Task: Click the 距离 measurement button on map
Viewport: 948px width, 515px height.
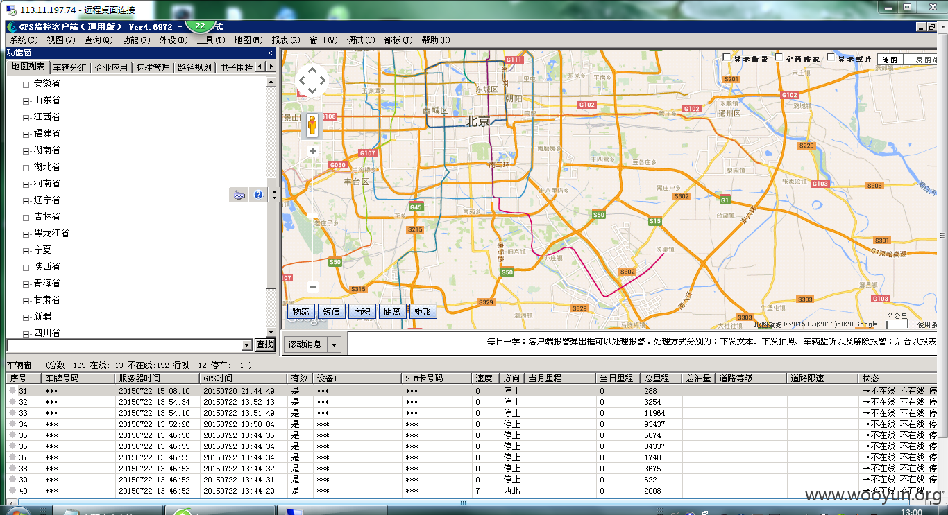Action: click(x=392, y=311)
